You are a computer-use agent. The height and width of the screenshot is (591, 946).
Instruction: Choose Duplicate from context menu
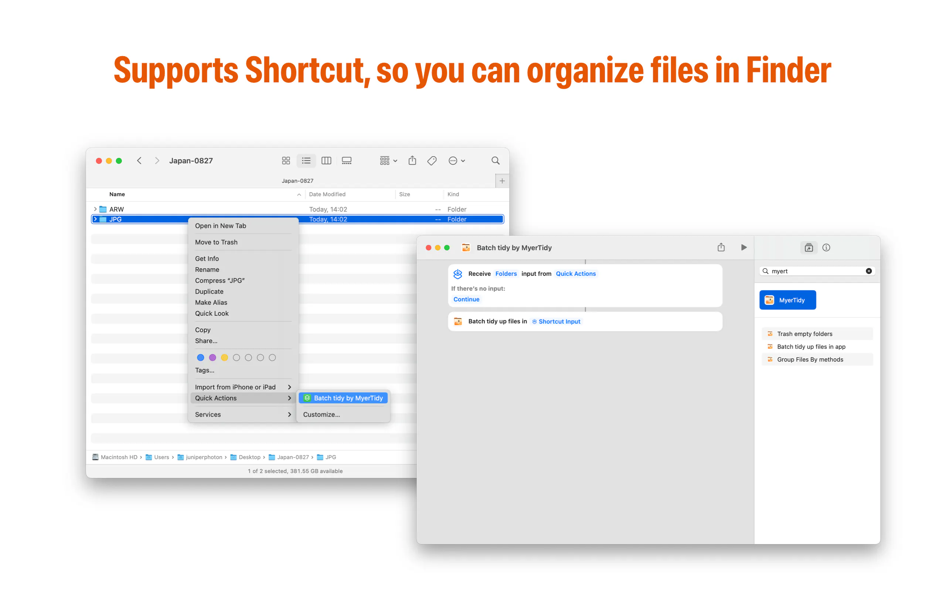(209, 291)
